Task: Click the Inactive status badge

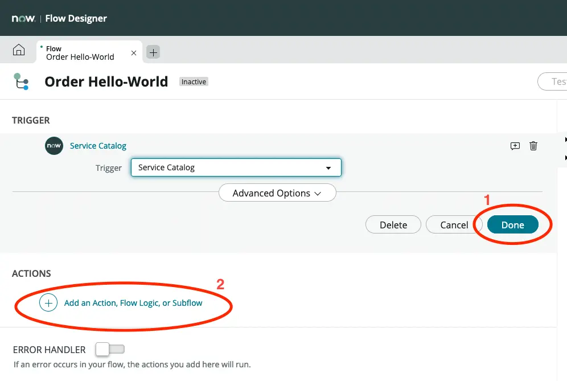Action: click(x=194, y=82)
